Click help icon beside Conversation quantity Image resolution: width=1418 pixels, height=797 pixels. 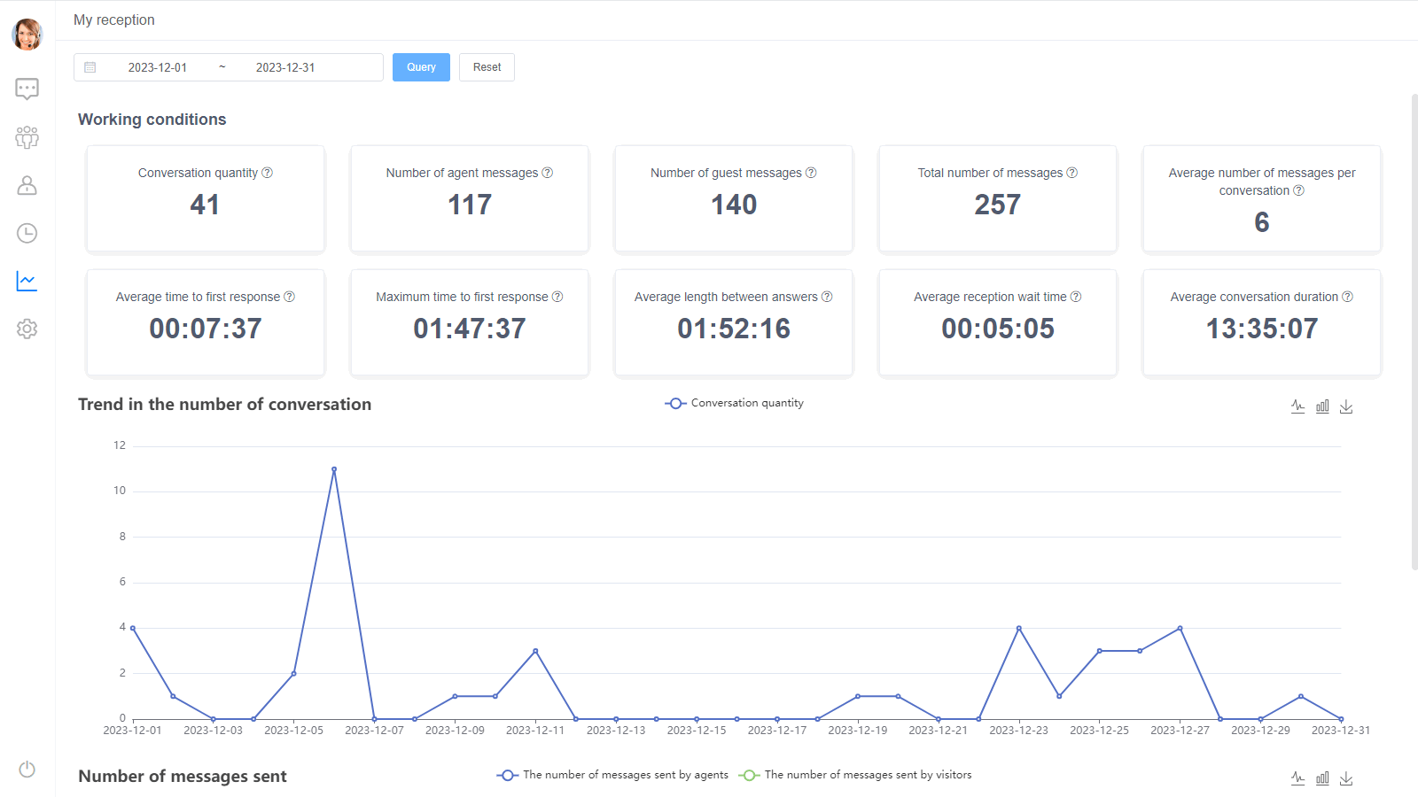[268, 173]
